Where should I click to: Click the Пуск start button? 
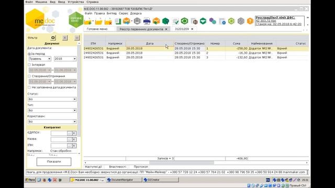pos(30,180)
